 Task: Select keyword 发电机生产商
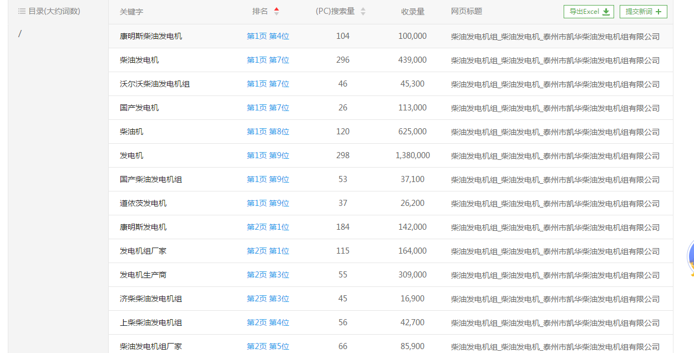(143, 275)
